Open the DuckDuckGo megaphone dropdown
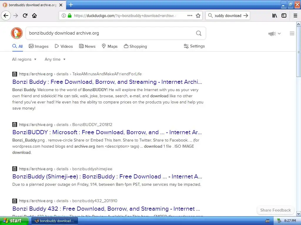The height and width of the screenshot is (225, 301). click(275, 34)
